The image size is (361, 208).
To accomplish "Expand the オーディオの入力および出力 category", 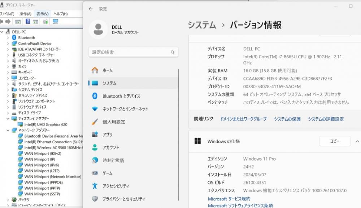I will pyautogui.click(x=8, y=60).
